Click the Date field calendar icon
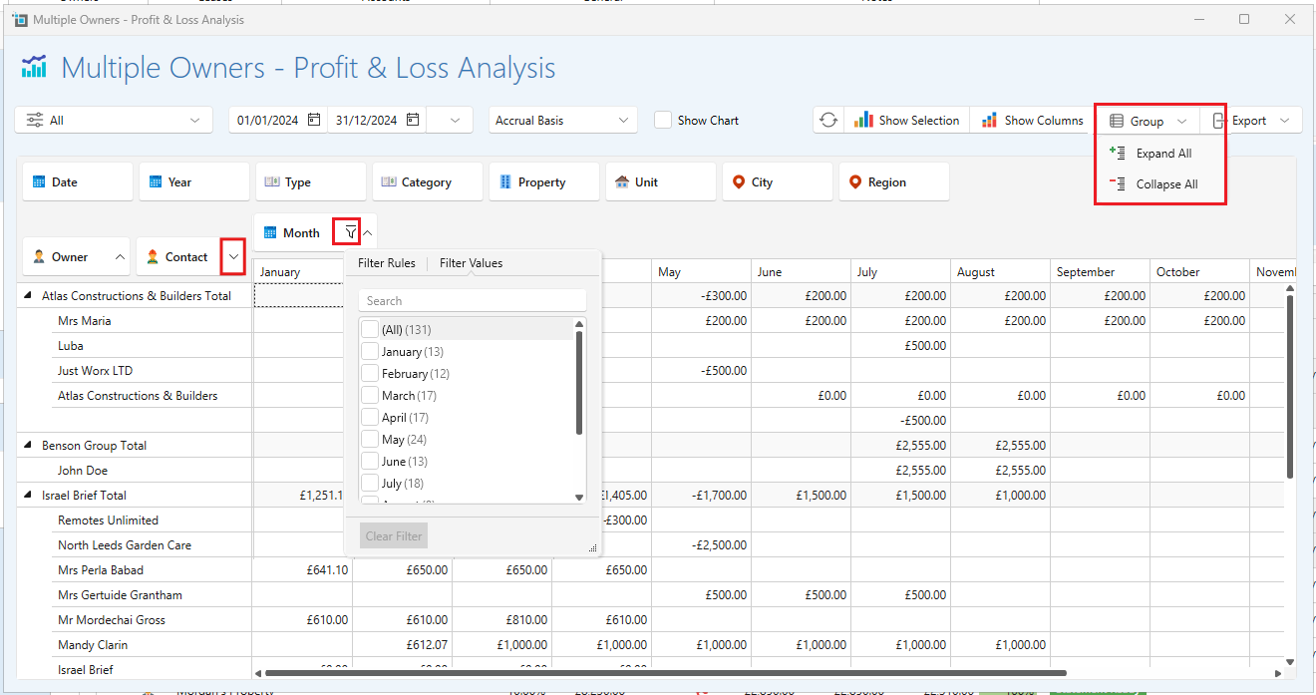Image resolution: width=1316 pixels, height=695 pixels. click(x=39, y=182)
